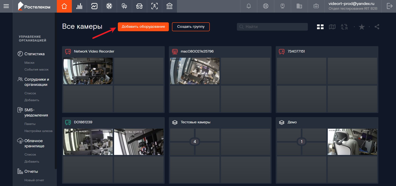Open 734077151 device title
The image size is (396, 186).
[296, 51]
